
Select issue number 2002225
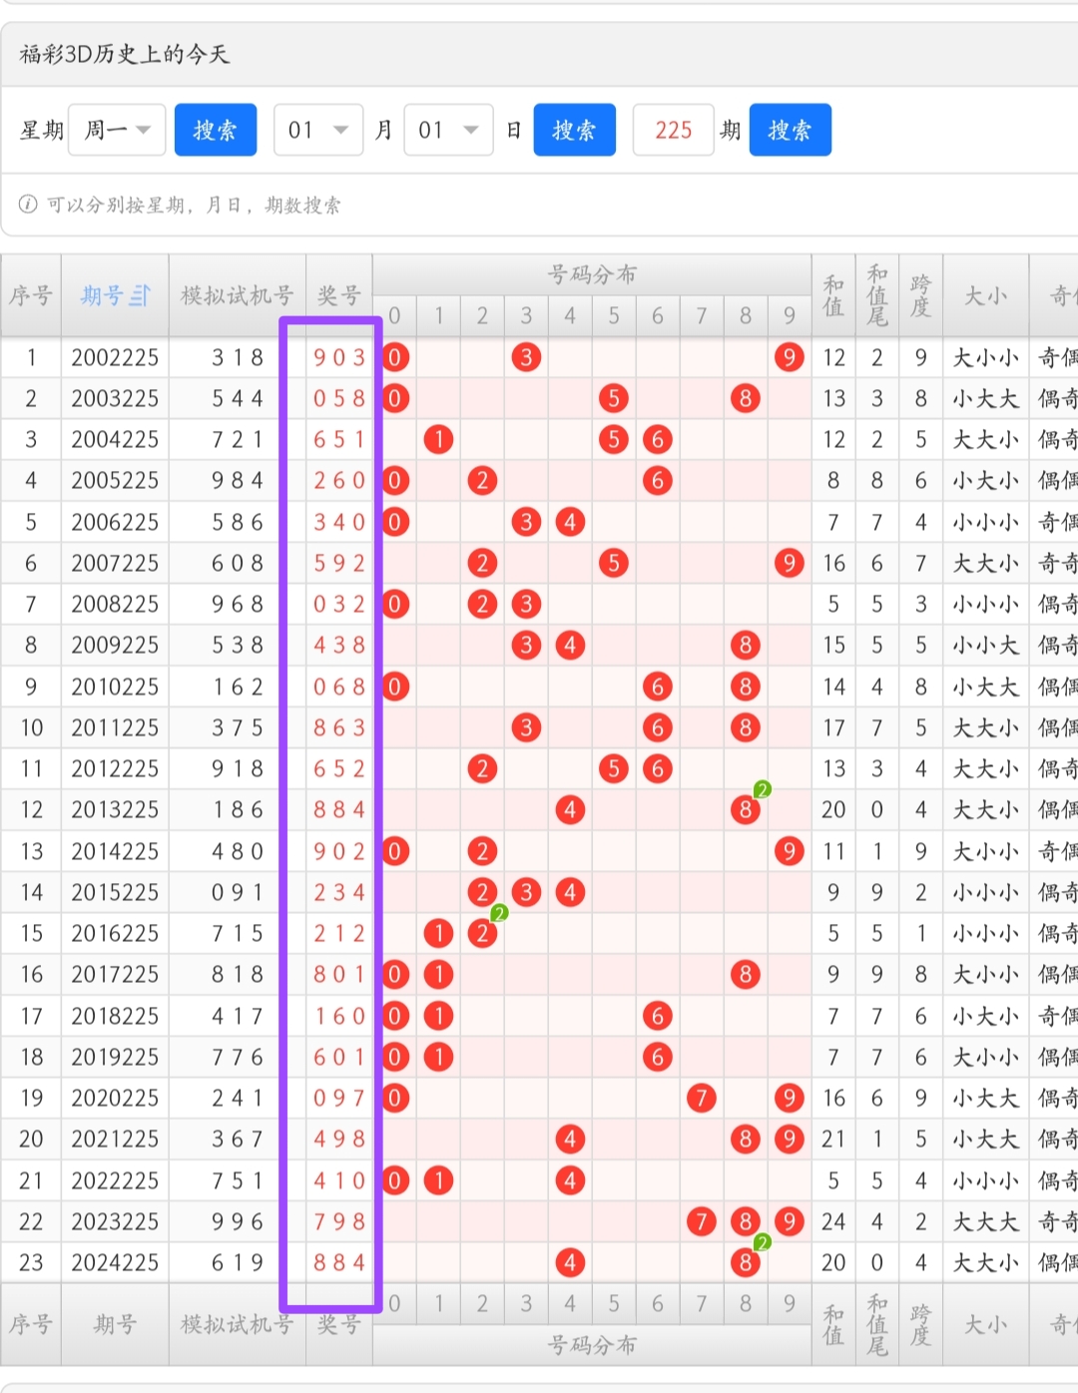pos(115,357)
